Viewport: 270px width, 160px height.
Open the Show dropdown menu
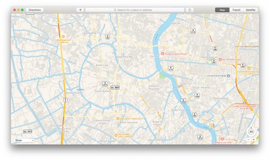point(24,140)
